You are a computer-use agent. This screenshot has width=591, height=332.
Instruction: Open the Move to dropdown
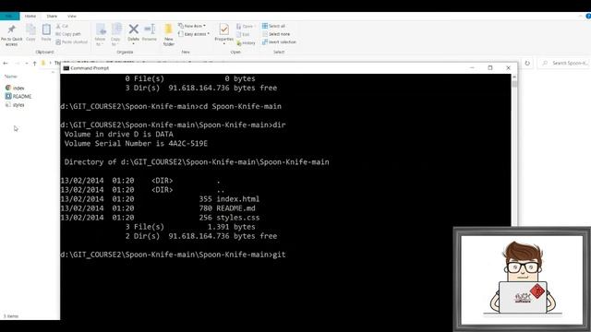(x=101, y=35)
